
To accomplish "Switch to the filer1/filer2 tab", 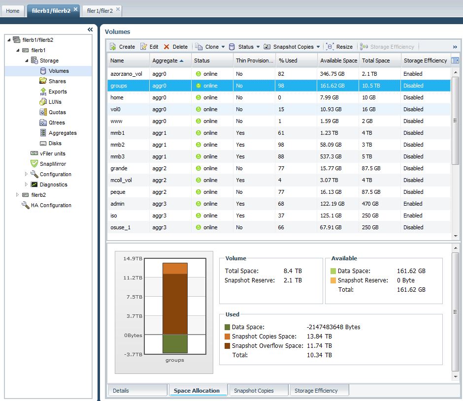I will (x=99, y=11).
